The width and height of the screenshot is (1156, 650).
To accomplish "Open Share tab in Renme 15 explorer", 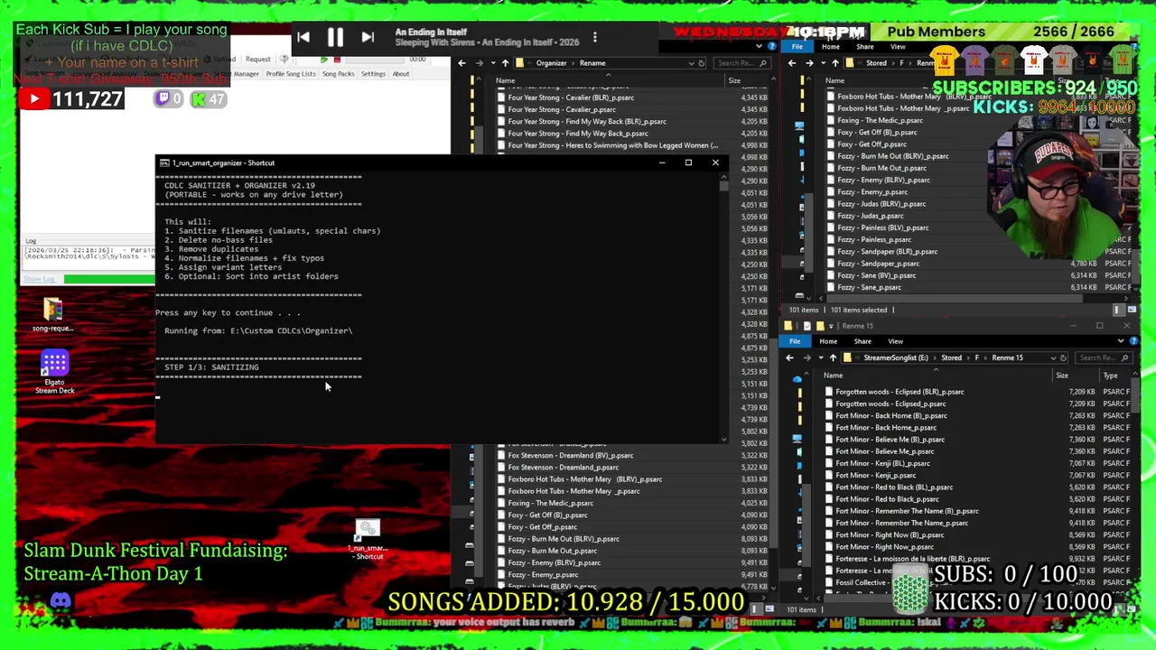I will (x=862, y=341).
